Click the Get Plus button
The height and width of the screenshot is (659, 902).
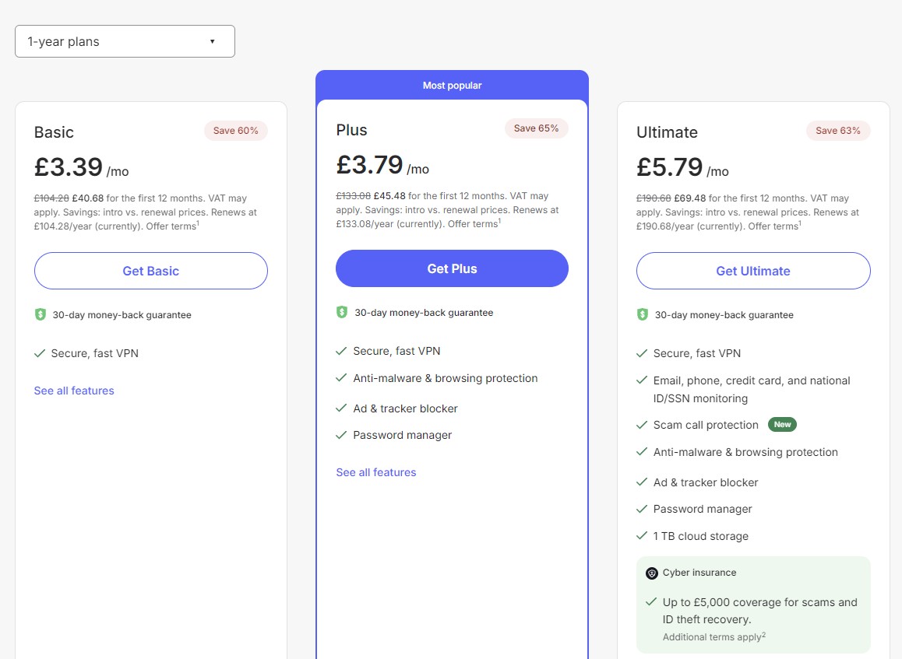tap(452, 268)
